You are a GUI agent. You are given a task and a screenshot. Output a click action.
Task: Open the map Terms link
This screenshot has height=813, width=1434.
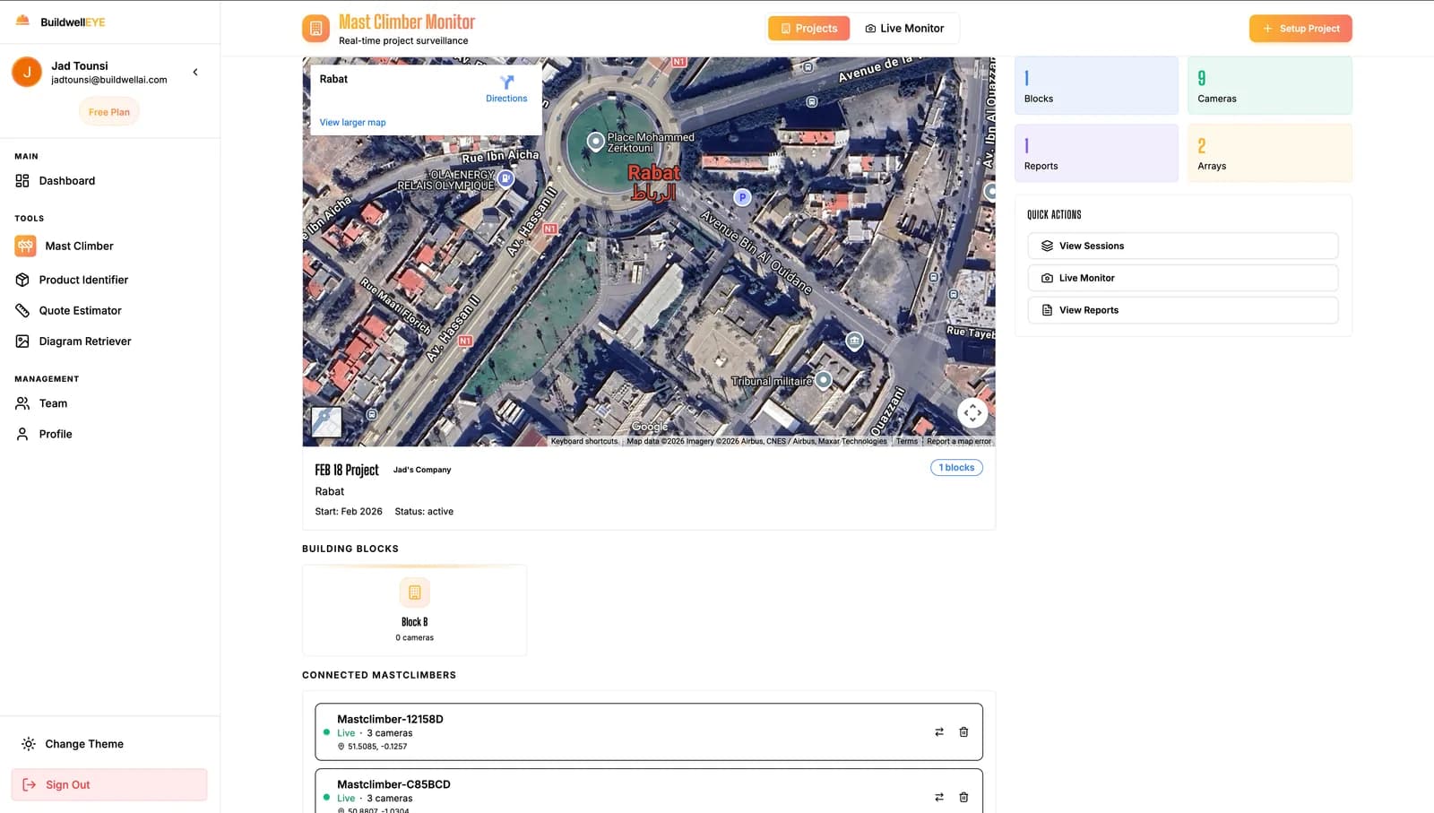click(907, 441)
